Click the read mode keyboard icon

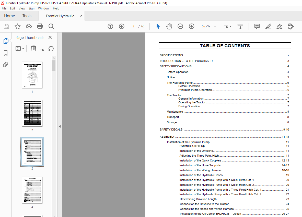click(x=240, y=26)
